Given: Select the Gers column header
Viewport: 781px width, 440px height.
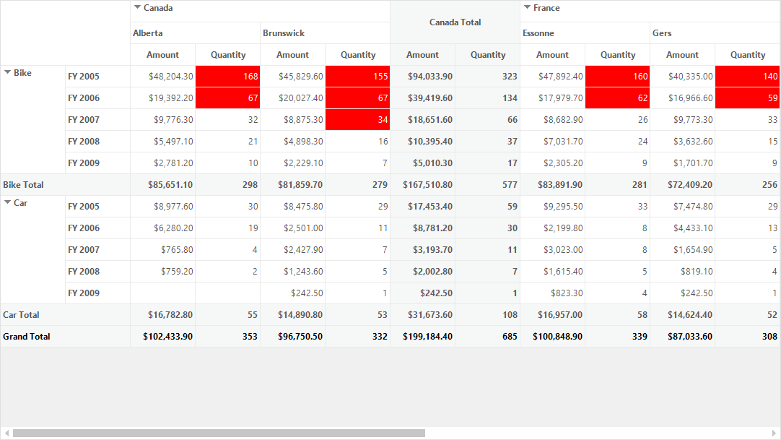Looking at the screenshot, I should [x=715, y=33].
